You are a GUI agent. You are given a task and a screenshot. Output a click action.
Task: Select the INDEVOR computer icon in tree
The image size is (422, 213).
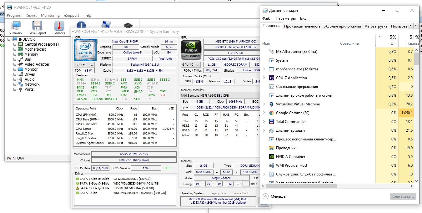pos(14,39)
